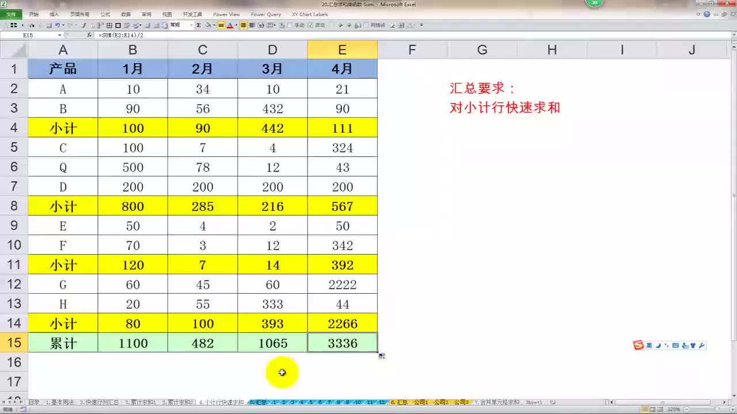Viewport: 737px width, 414px height.
Task: Select the 累计 cell in row 15
Action: (63, 343)
